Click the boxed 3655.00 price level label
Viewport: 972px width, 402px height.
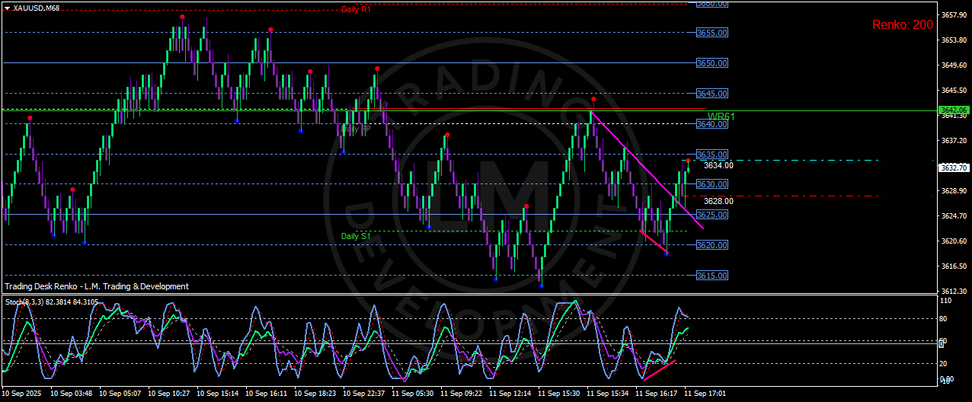click(x=711, y=33)
